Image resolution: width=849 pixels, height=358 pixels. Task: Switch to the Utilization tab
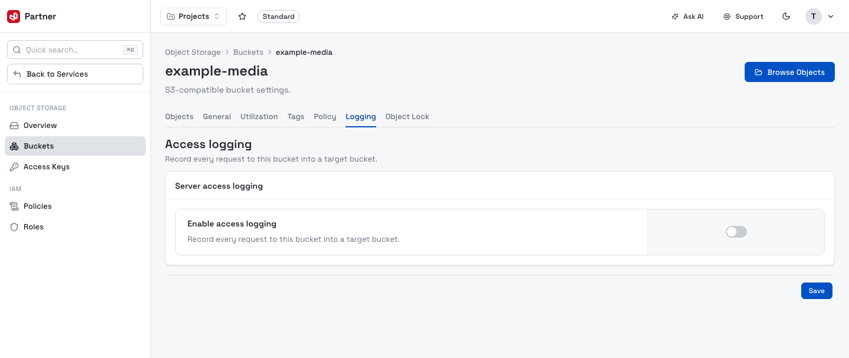coord(259,117)
